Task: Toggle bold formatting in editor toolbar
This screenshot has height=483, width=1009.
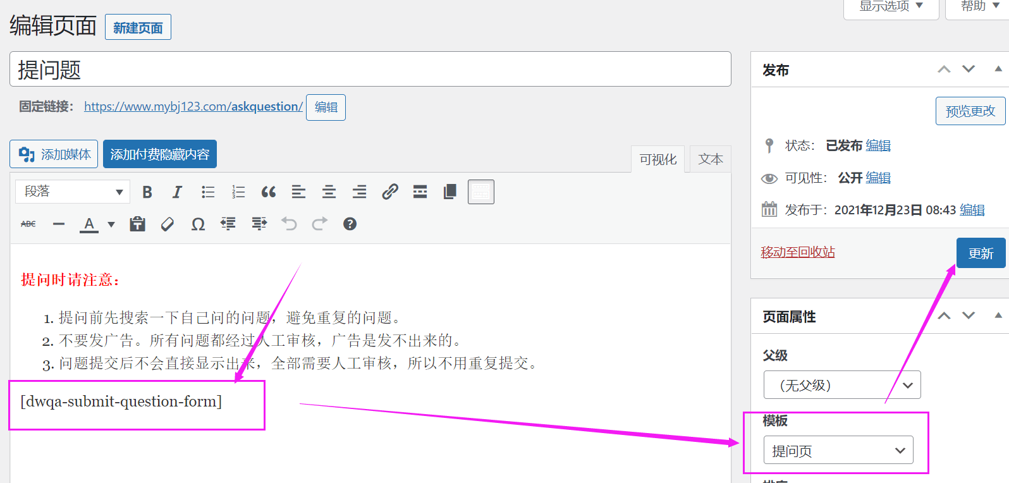Action: click(147, 192)
